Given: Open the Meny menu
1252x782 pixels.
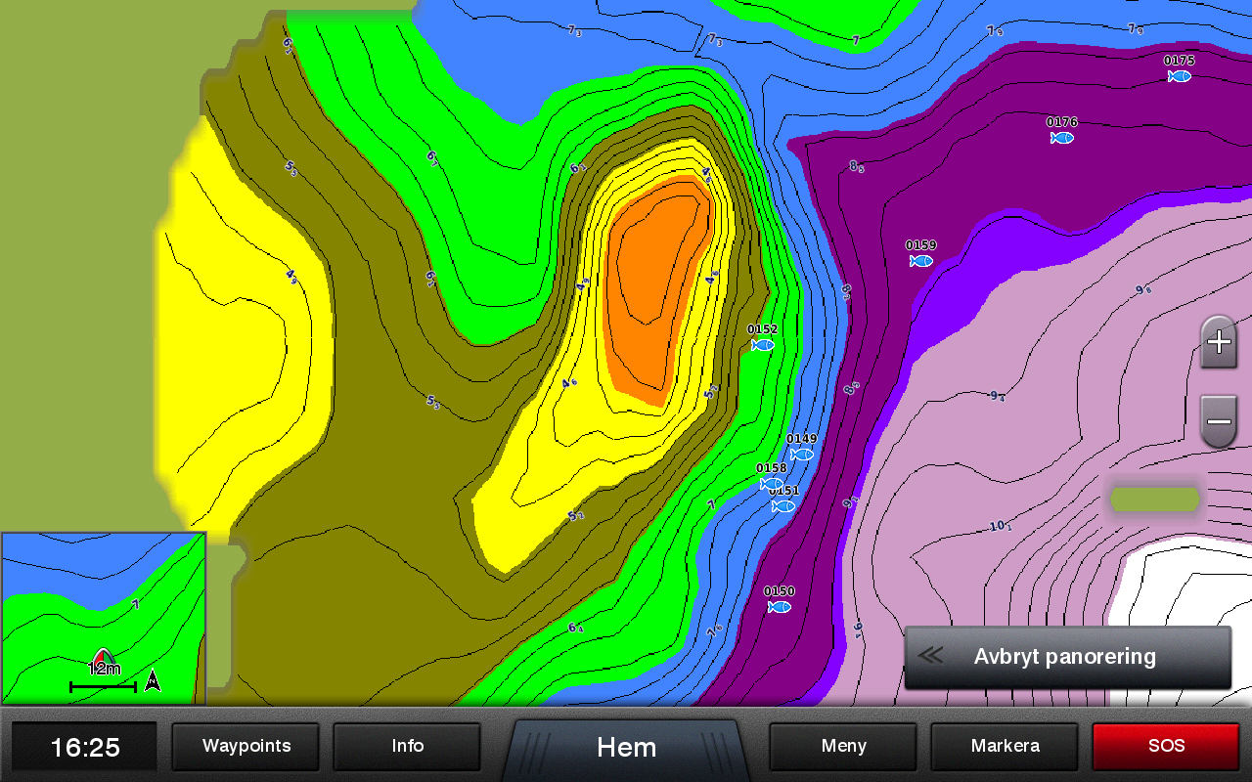Looking at the screenshot, I should point(843,747).
